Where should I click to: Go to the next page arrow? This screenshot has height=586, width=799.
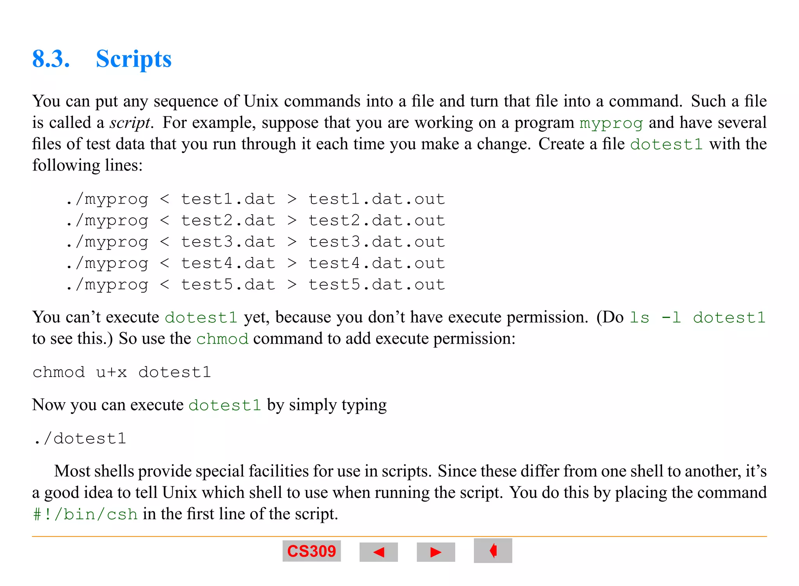[x=436, y=552]
